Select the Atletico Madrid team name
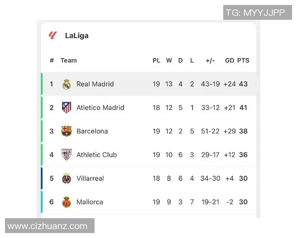This screenshot has height=238, width=297. tap(100, 108)
